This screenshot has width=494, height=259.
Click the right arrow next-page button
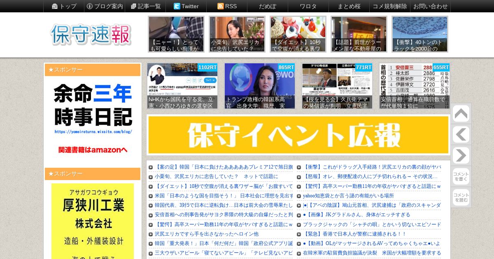[x=461, y=155]
